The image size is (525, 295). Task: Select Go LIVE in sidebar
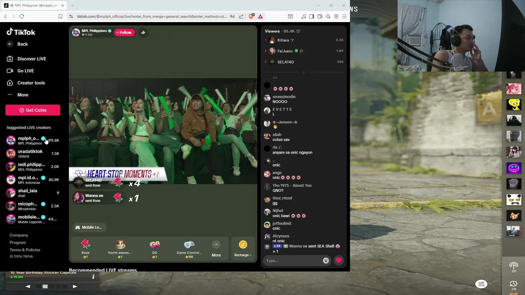[x=21, y=70]
